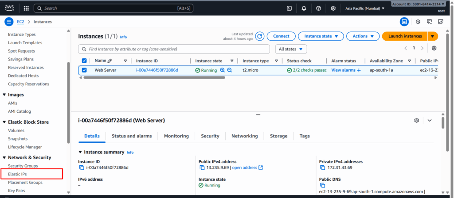Open the top bar settings gear
This screenshot has height=198, width=454.
coord(333,8)
